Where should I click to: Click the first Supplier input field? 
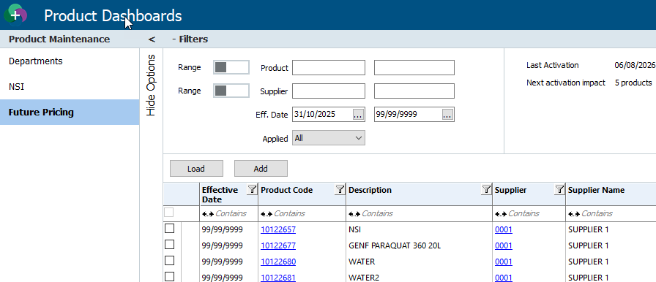click(329, 91)
